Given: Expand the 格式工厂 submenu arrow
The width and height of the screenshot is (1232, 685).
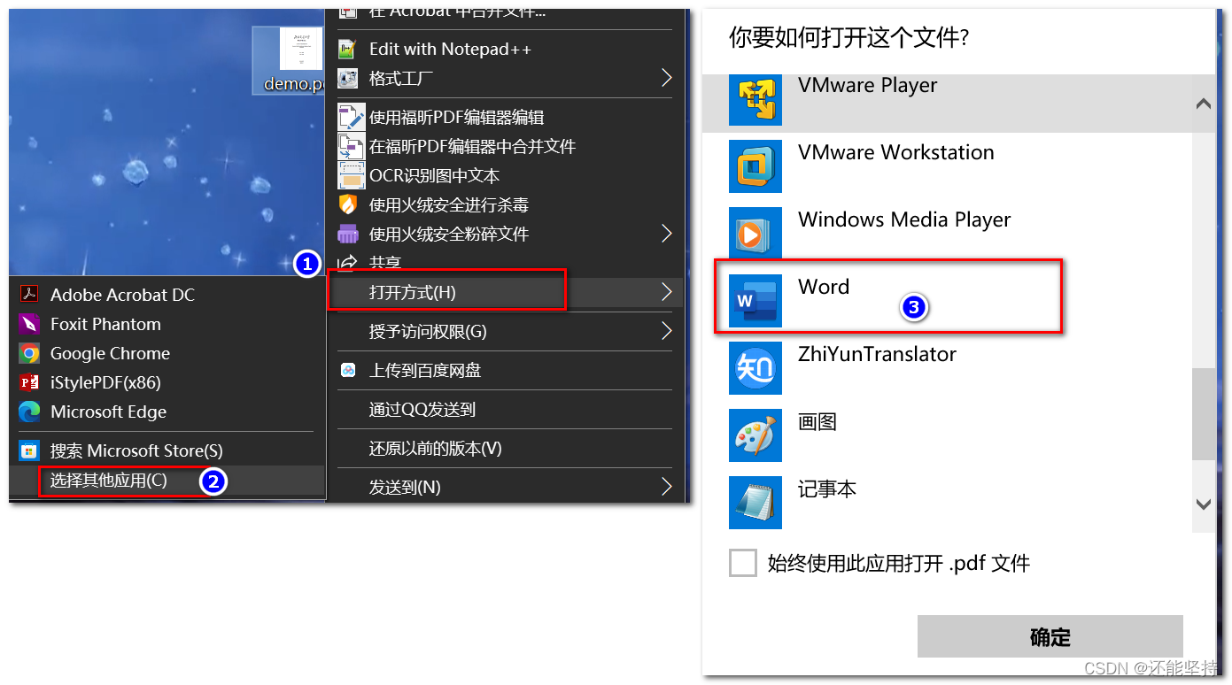Looking at the screenshot, I should [x=666, y=79].
